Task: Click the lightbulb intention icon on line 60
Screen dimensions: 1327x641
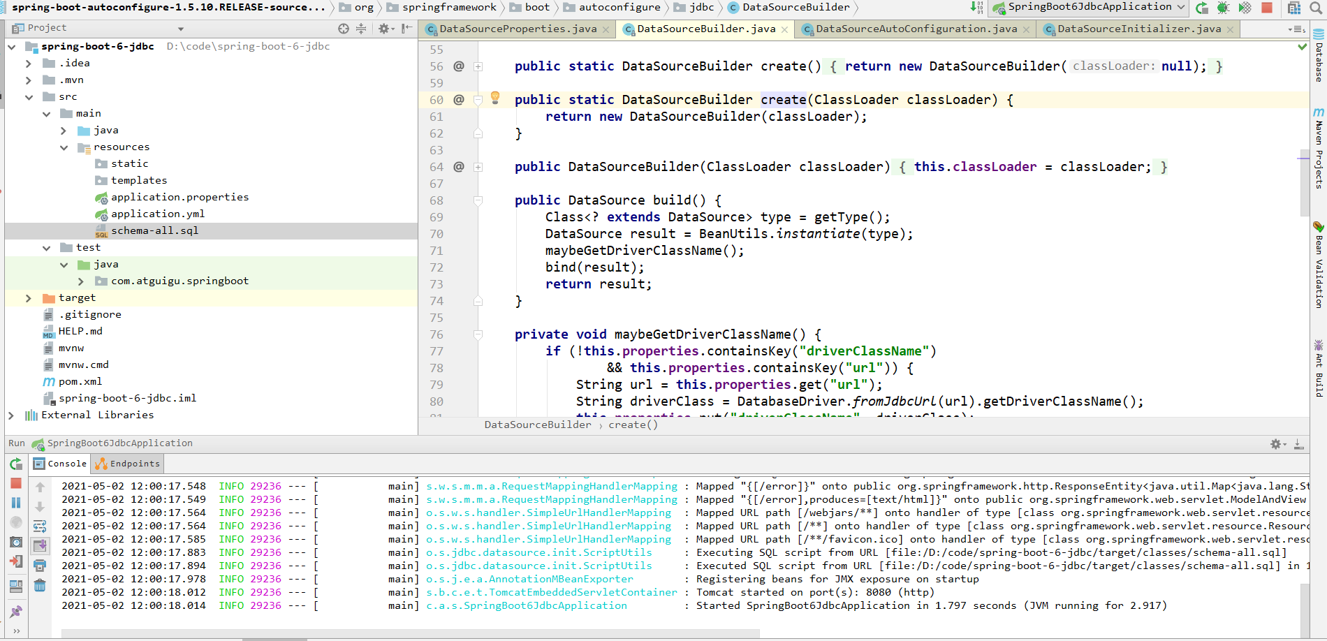Action: [495, 98]
